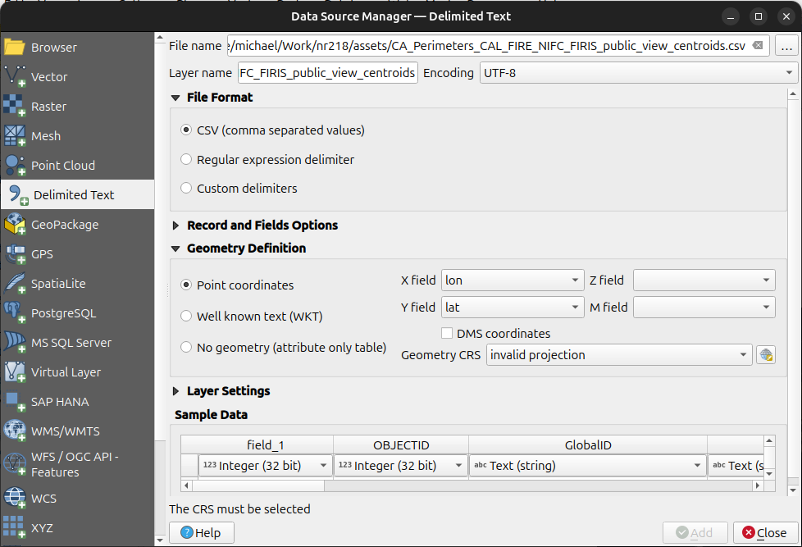This screenshot has height=547, width=802.
Task: Open the Geometry CRS invalid projection dropdown
Action: click(x=619, y=355)
